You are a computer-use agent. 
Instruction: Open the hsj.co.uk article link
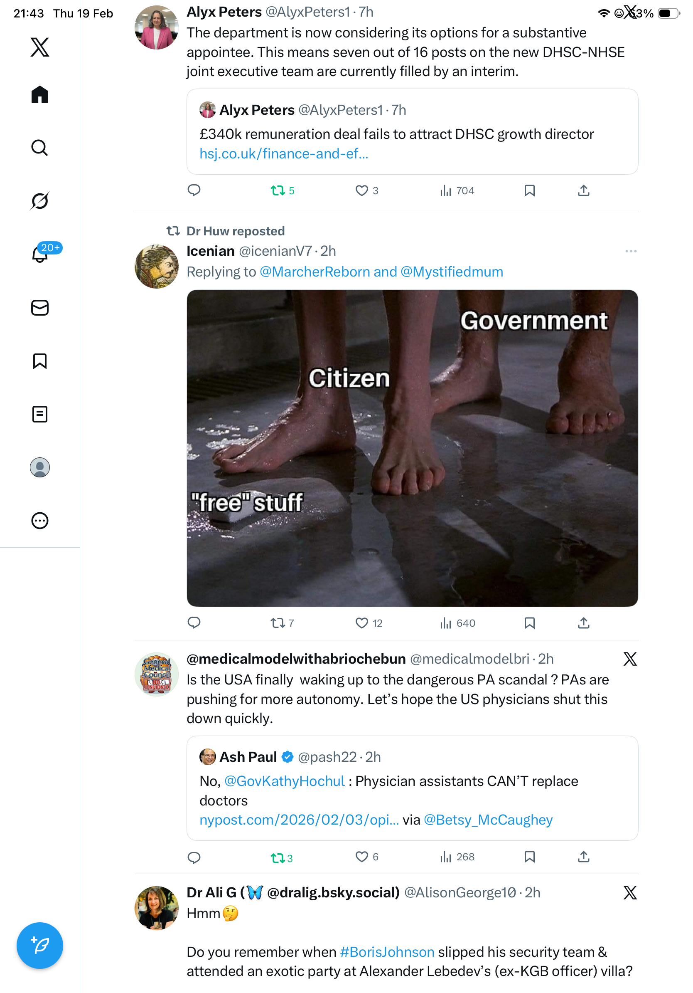pyautogui.click(x=284, y=153)
